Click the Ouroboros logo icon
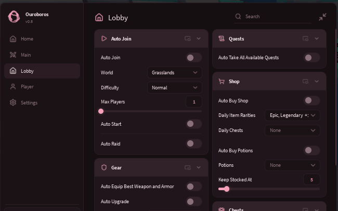Screen dimensions: 338x211 coord(14,17)
